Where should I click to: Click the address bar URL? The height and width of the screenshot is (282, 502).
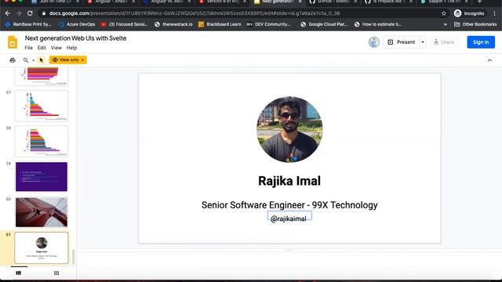coord(195,13)
